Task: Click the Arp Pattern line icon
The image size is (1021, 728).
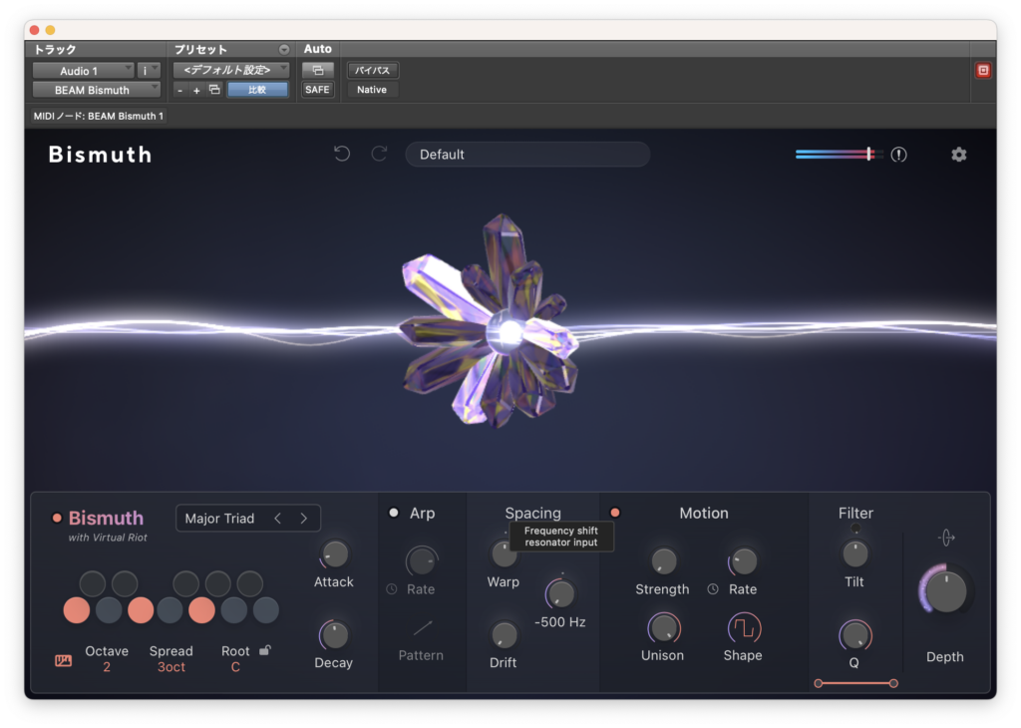Action: click(x=422, y=627)
